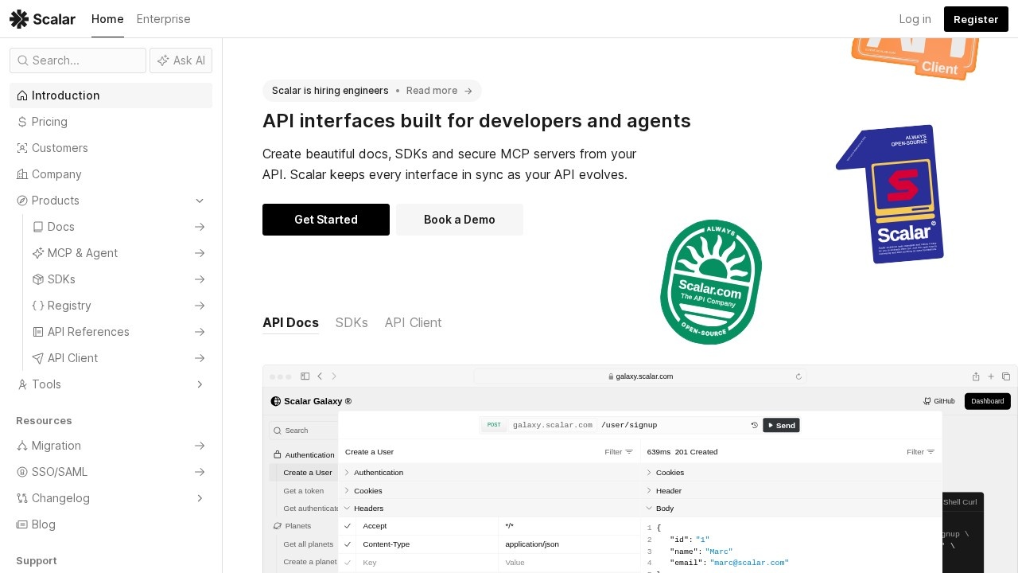Toggle the checkbox on the empty Key row
This screenshot has width=1018, height=573.
point(348,563)
